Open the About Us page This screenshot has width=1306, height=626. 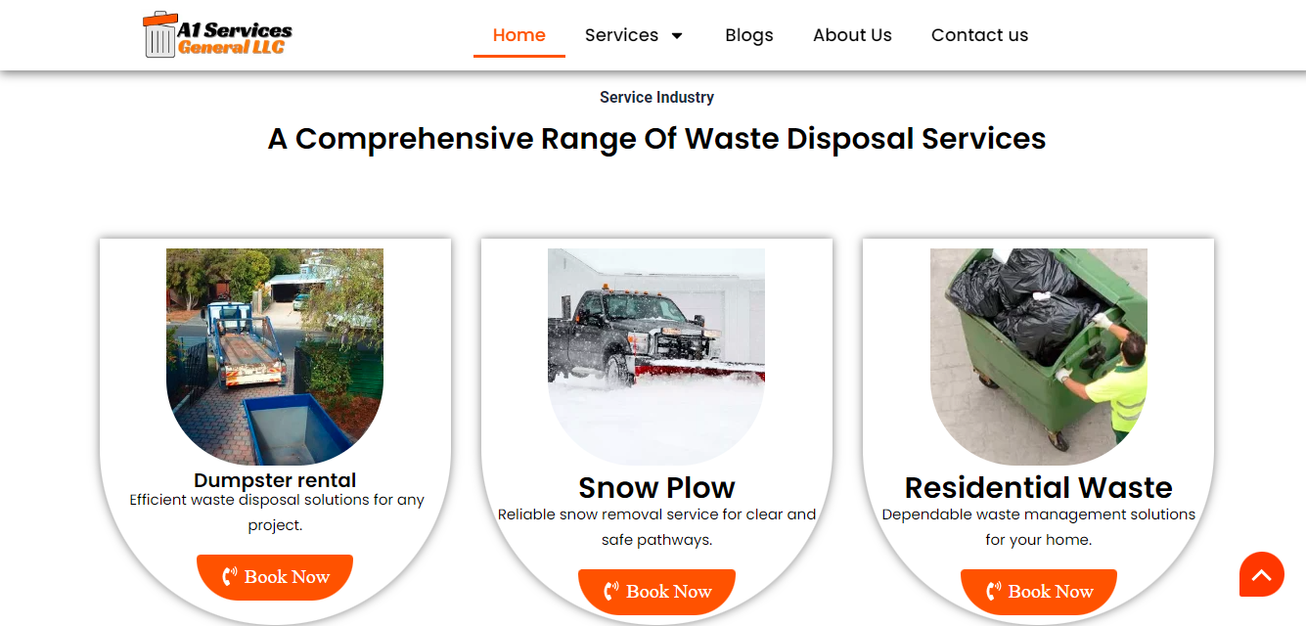point(852,35)
